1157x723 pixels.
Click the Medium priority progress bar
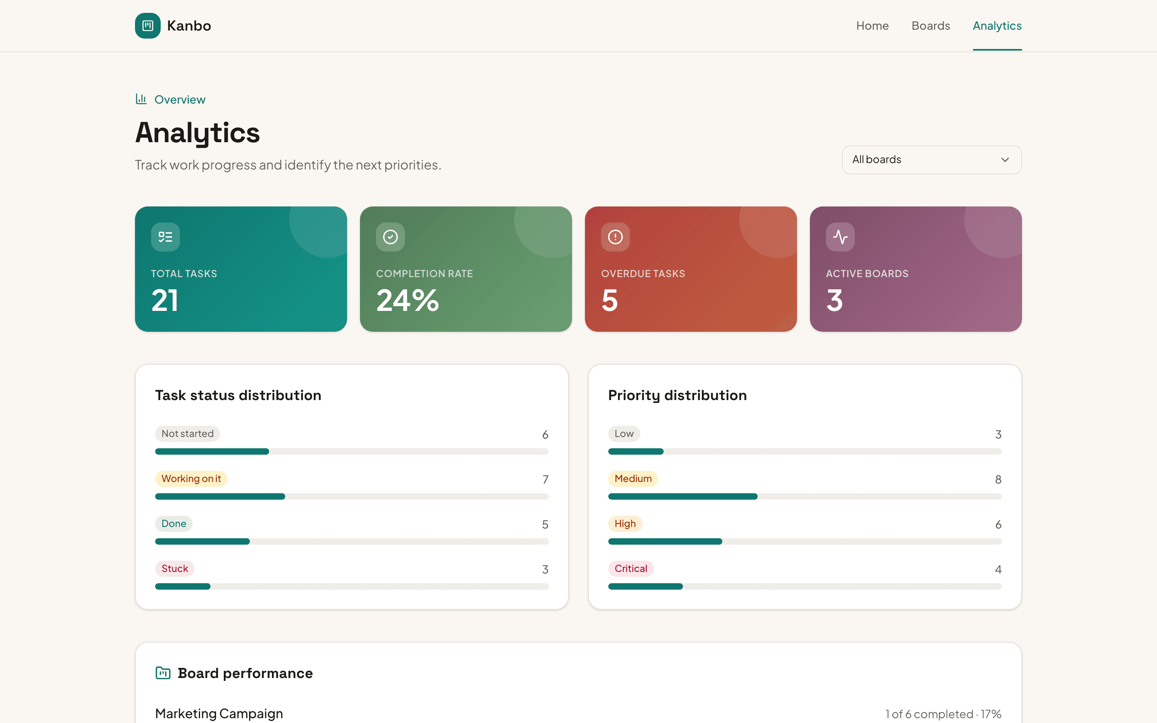pos(805,496)
